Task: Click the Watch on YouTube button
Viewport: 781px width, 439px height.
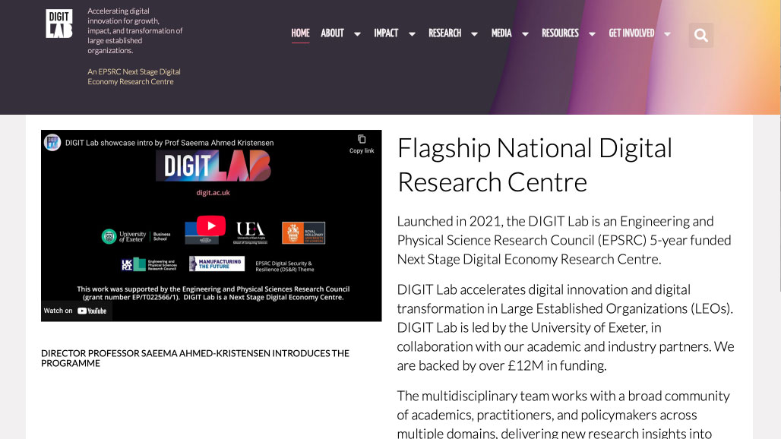Action: click(x=76, y=311)
